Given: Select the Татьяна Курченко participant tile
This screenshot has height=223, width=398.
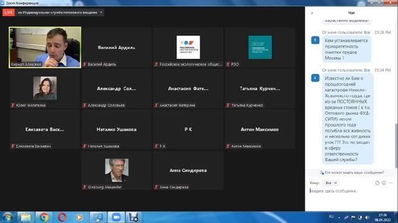Looking at the screenshot, I should point(260,88).
